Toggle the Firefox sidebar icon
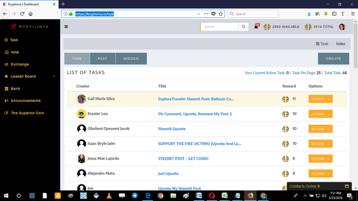The image size is (358, 201). 334,14
